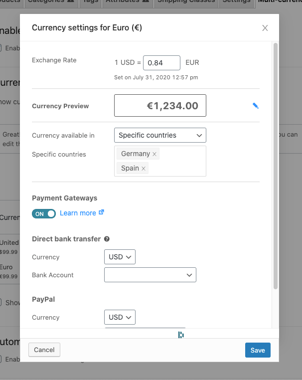Open the Currency available in dropdown
The width and height of the screenshot is (302, 380).
pos(160,135)
